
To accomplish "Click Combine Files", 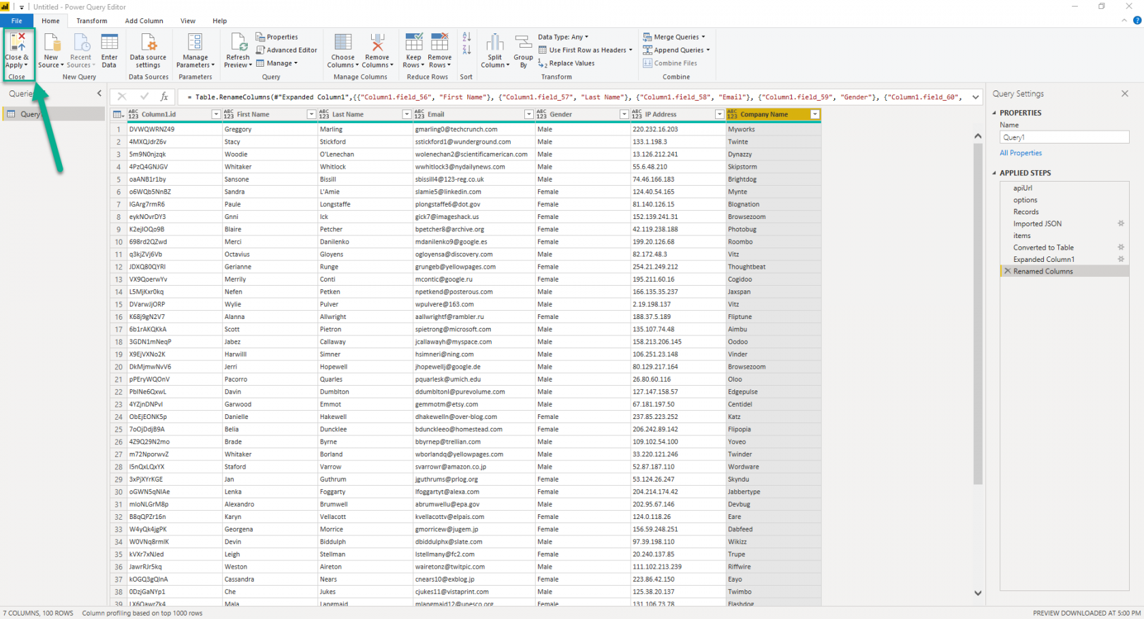I will pyautogui.click(x=670, y=63).
